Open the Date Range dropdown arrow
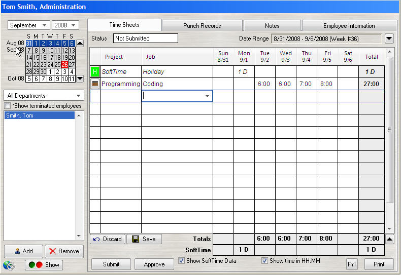401x275 pixels. [x=389, y=38]
